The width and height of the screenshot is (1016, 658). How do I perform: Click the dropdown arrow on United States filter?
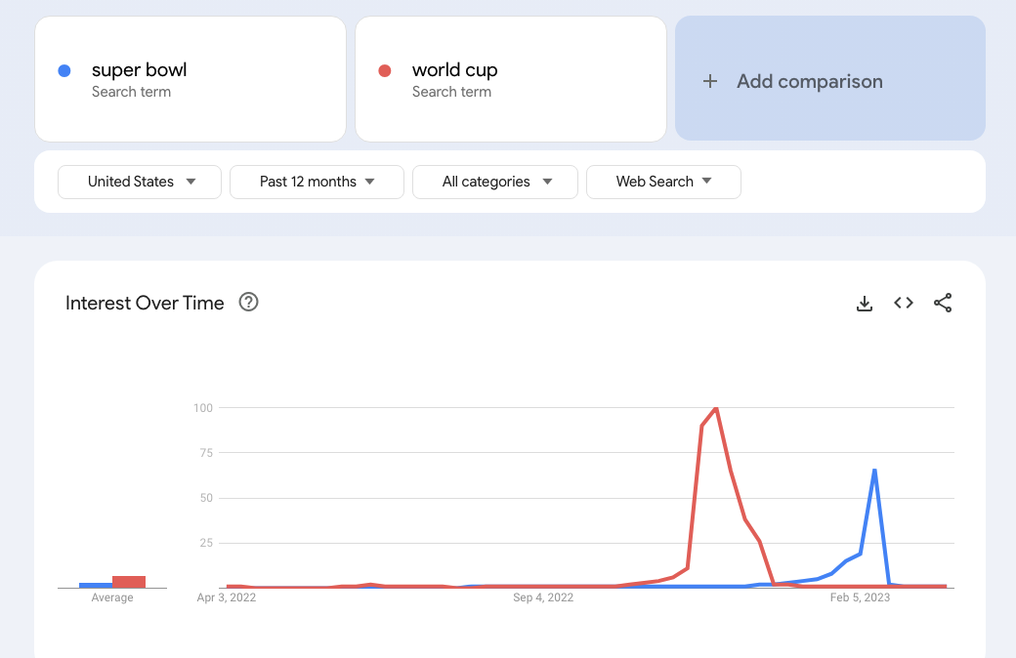[x=192, y=182]
